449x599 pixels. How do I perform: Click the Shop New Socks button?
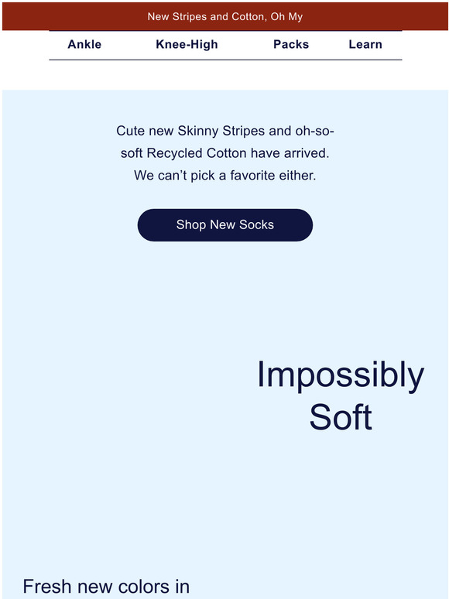point(225,224)
